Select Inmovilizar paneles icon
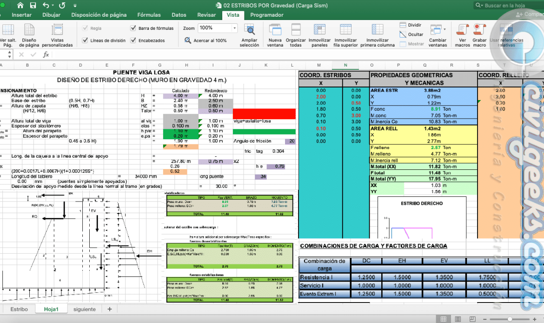The width and height of the screenshot is (544, 323). click(319, 30)
